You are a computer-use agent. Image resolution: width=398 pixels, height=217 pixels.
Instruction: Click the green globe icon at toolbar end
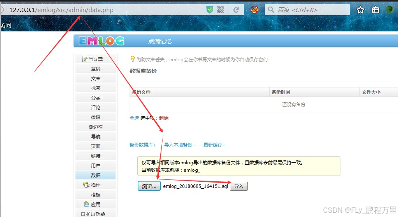click(389, 10)
